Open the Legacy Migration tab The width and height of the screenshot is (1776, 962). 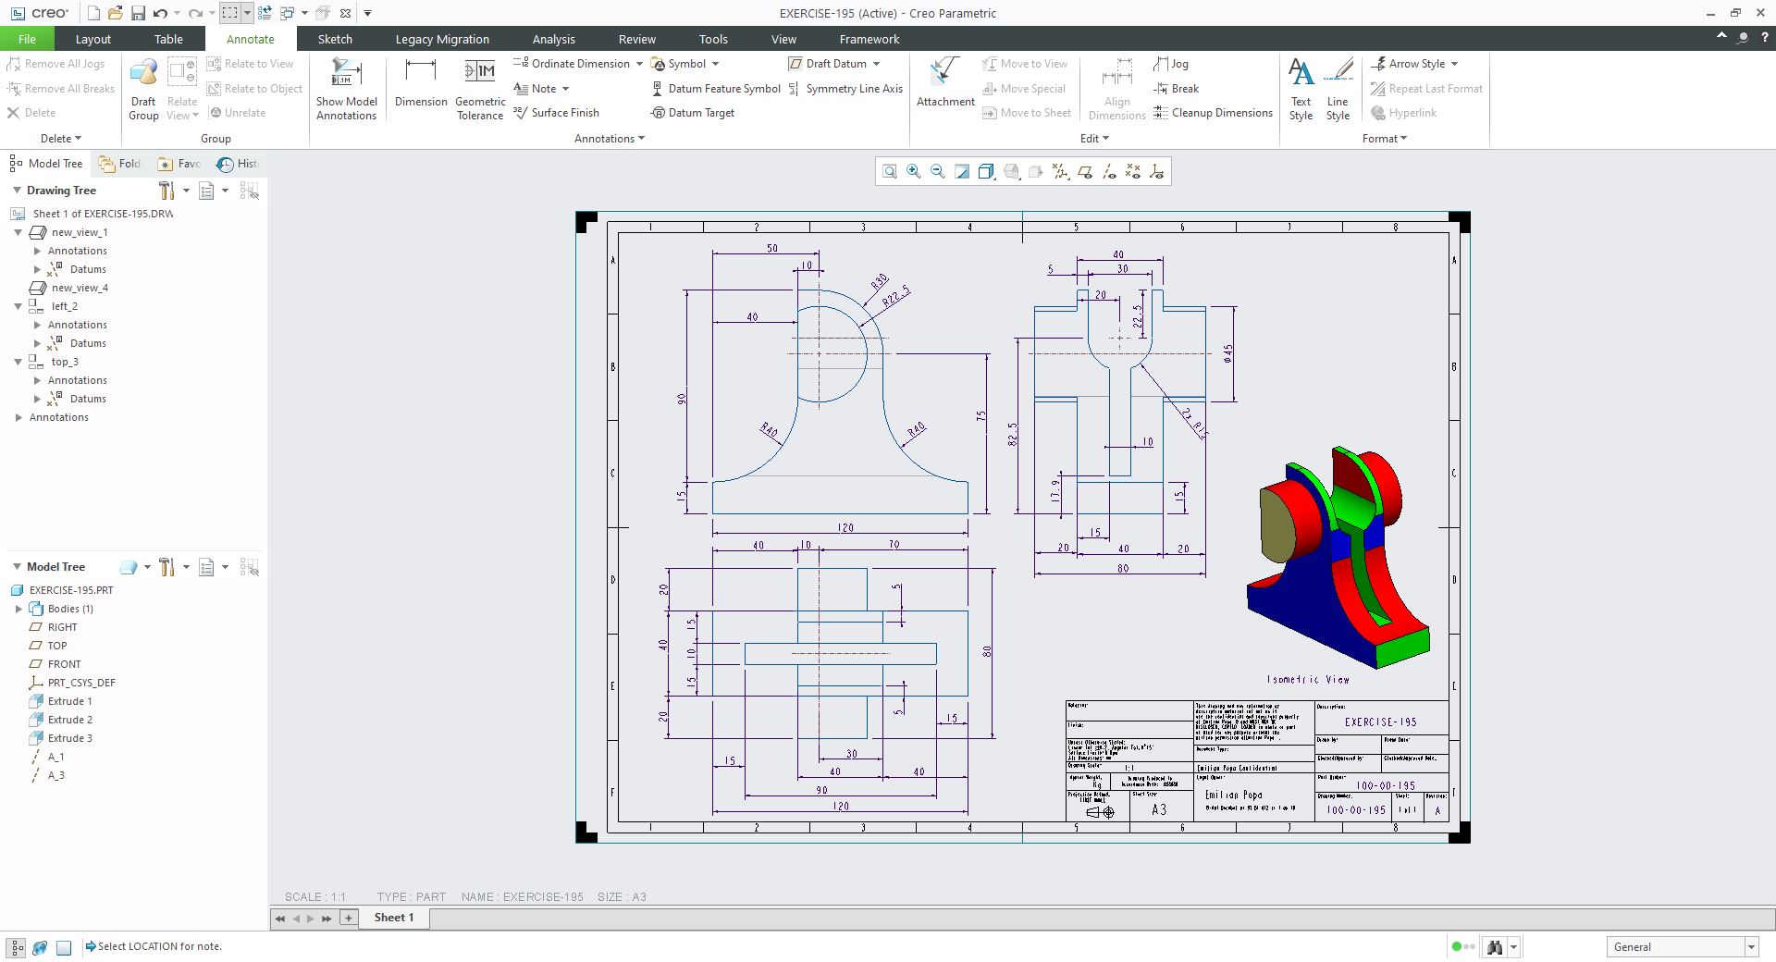442,39
